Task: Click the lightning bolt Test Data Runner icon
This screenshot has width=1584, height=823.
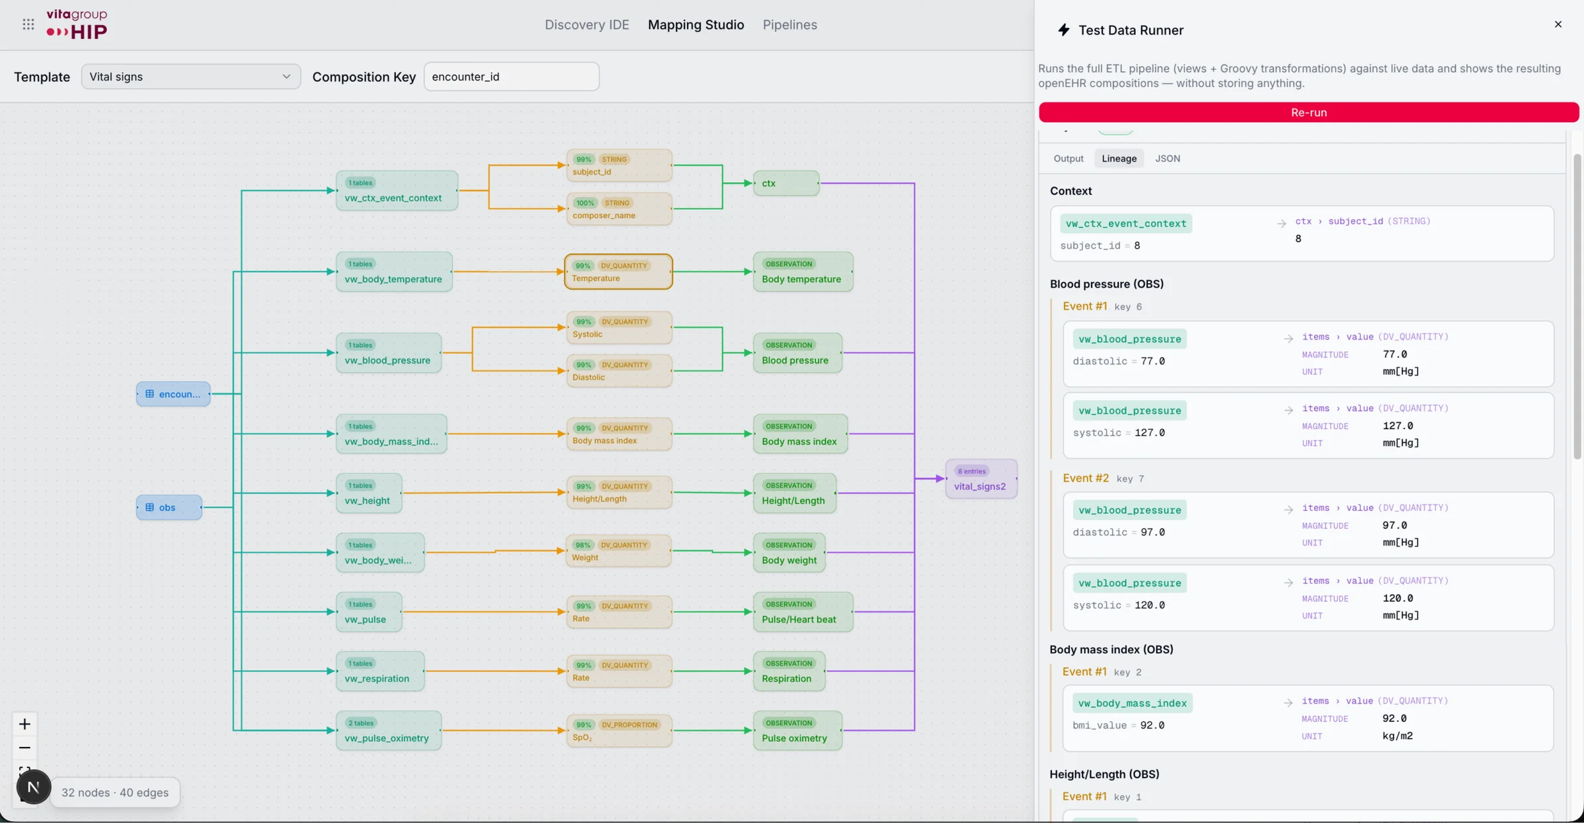Action: pyautogui.click(x=1063, y=30)
